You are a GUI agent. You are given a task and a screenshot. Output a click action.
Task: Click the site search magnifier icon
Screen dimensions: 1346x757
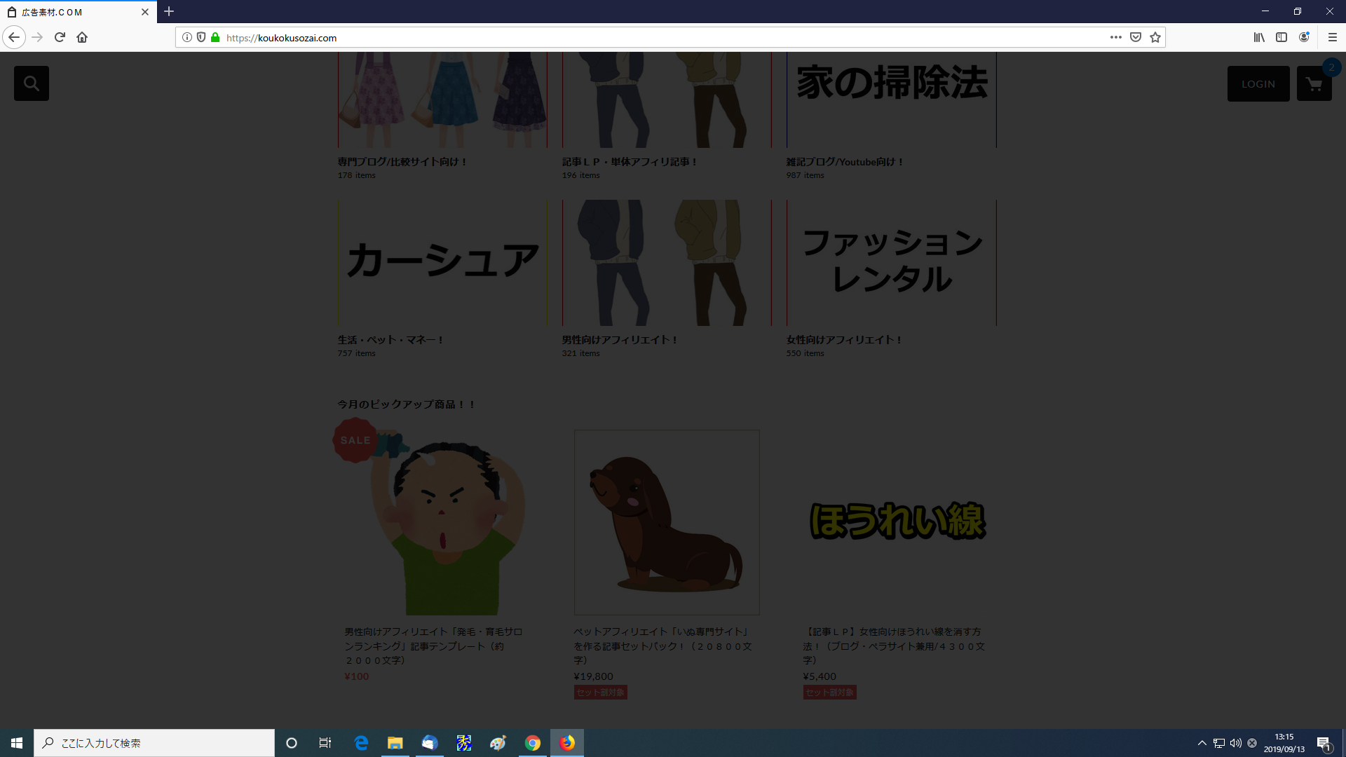(x=32, y=83)
